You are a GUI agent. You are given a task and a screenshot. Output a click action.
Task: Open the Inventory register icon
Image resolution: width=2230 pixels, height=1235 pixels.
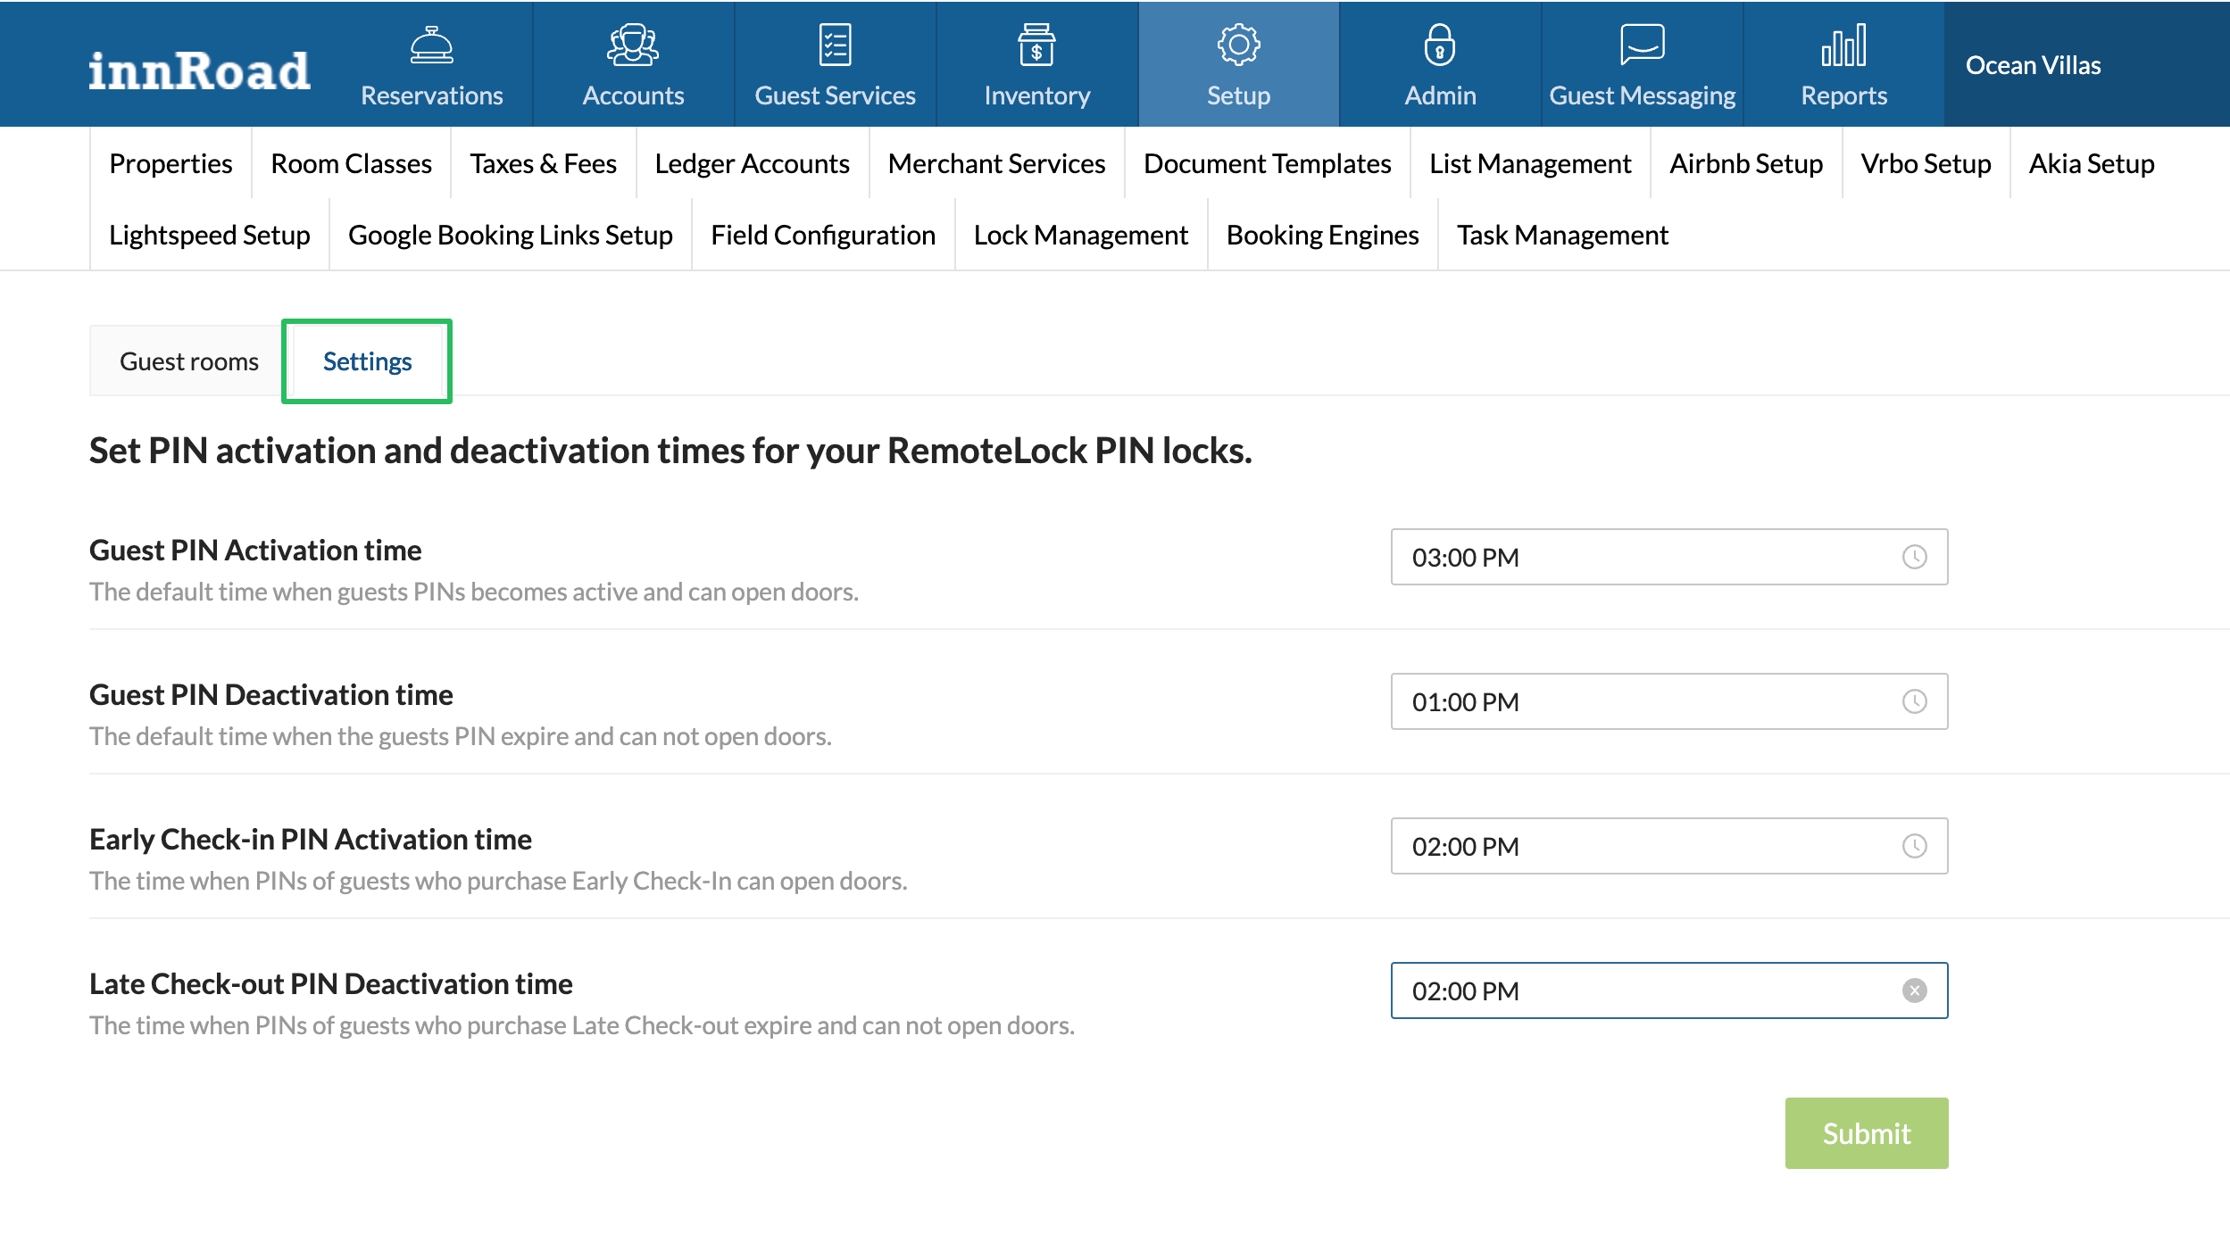point(1036,45)
